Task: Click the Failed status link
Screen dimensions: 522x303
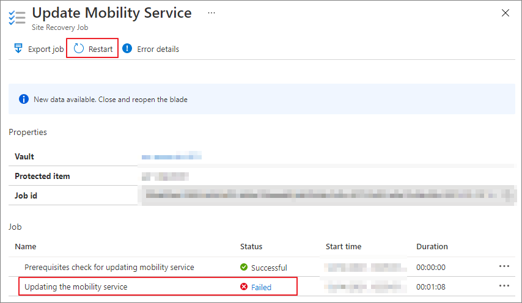Action: coord(262,287)
